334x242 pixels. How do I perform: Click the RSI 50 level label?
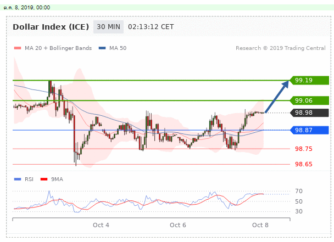(x=299, y=201)
